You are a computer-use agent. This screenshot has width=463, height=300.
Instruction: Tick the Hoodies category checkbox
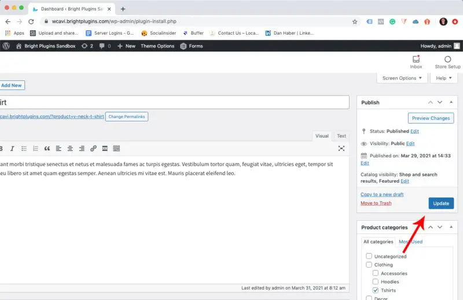(376, 282)
